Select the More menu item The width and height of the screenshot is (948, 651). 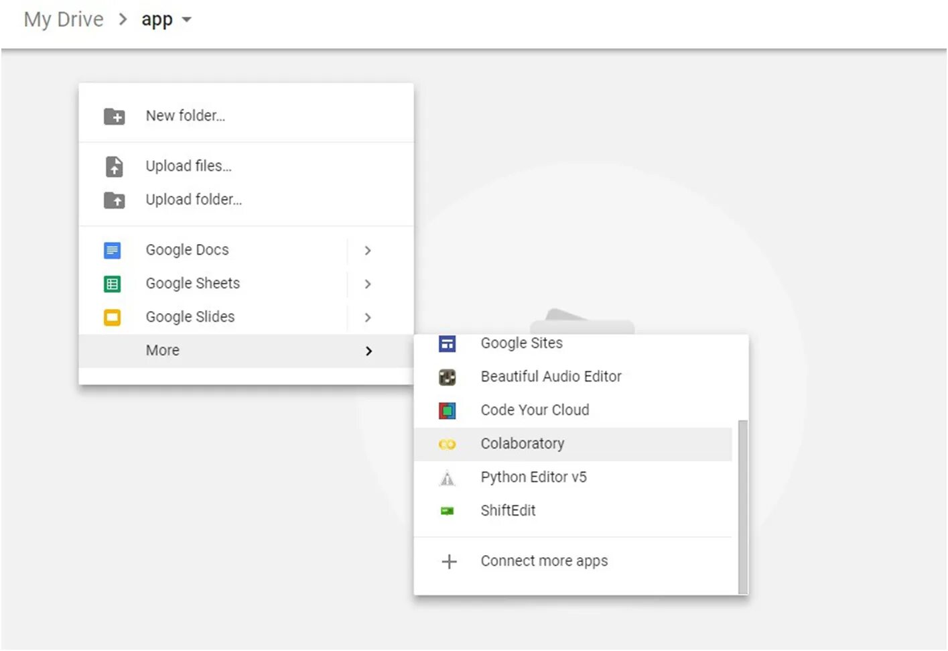click(163, 351)
